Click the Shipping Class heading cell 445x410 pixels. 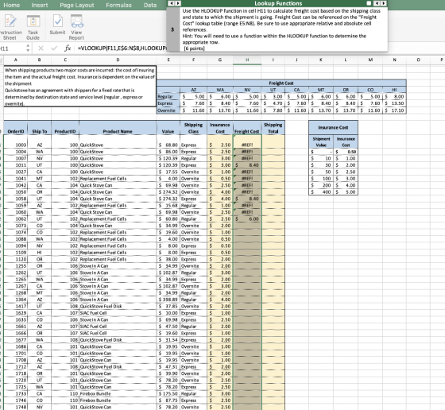tap(194, 128)
